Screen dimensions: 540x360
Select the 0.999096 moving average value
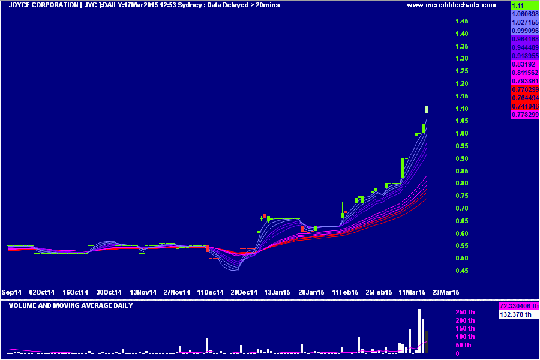tap(525, 31)
